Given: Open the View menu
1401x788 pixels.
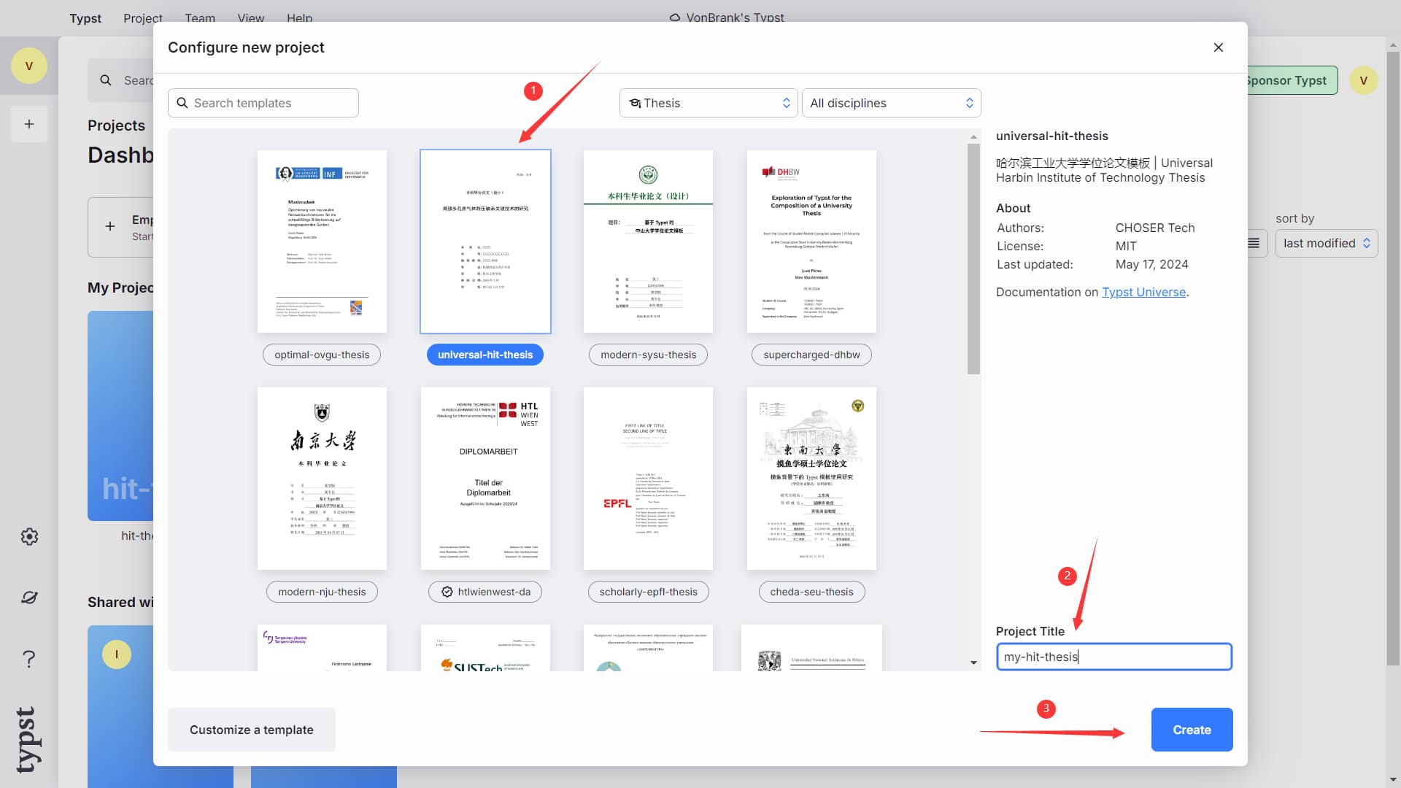Looking at the screenshot, I should pyautogui.click(x=250, y=18).
